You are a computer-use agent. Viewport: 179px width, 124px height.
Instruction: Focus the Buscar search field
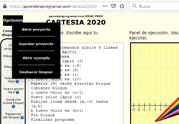pos(154,6)
